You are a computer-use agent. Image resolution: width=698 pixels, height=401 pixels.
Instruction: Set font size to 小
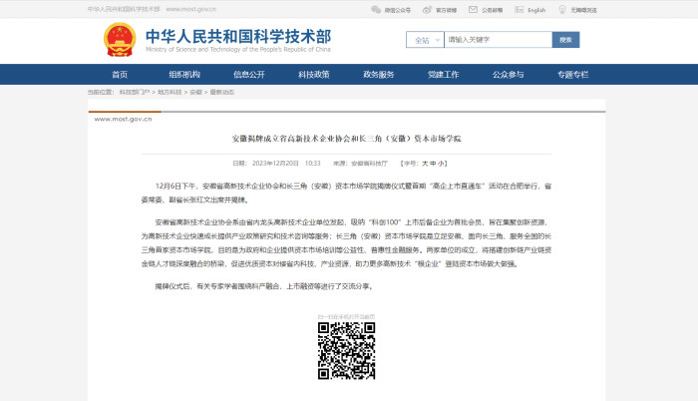pos(441,164)
